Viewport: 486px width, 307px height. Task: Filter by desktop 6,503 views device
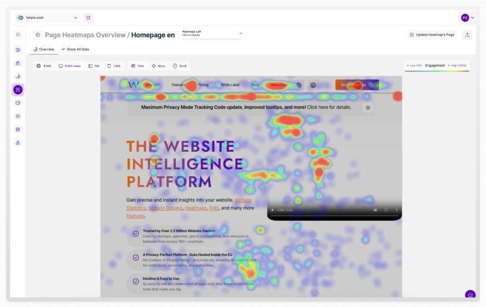coord(70,66)
